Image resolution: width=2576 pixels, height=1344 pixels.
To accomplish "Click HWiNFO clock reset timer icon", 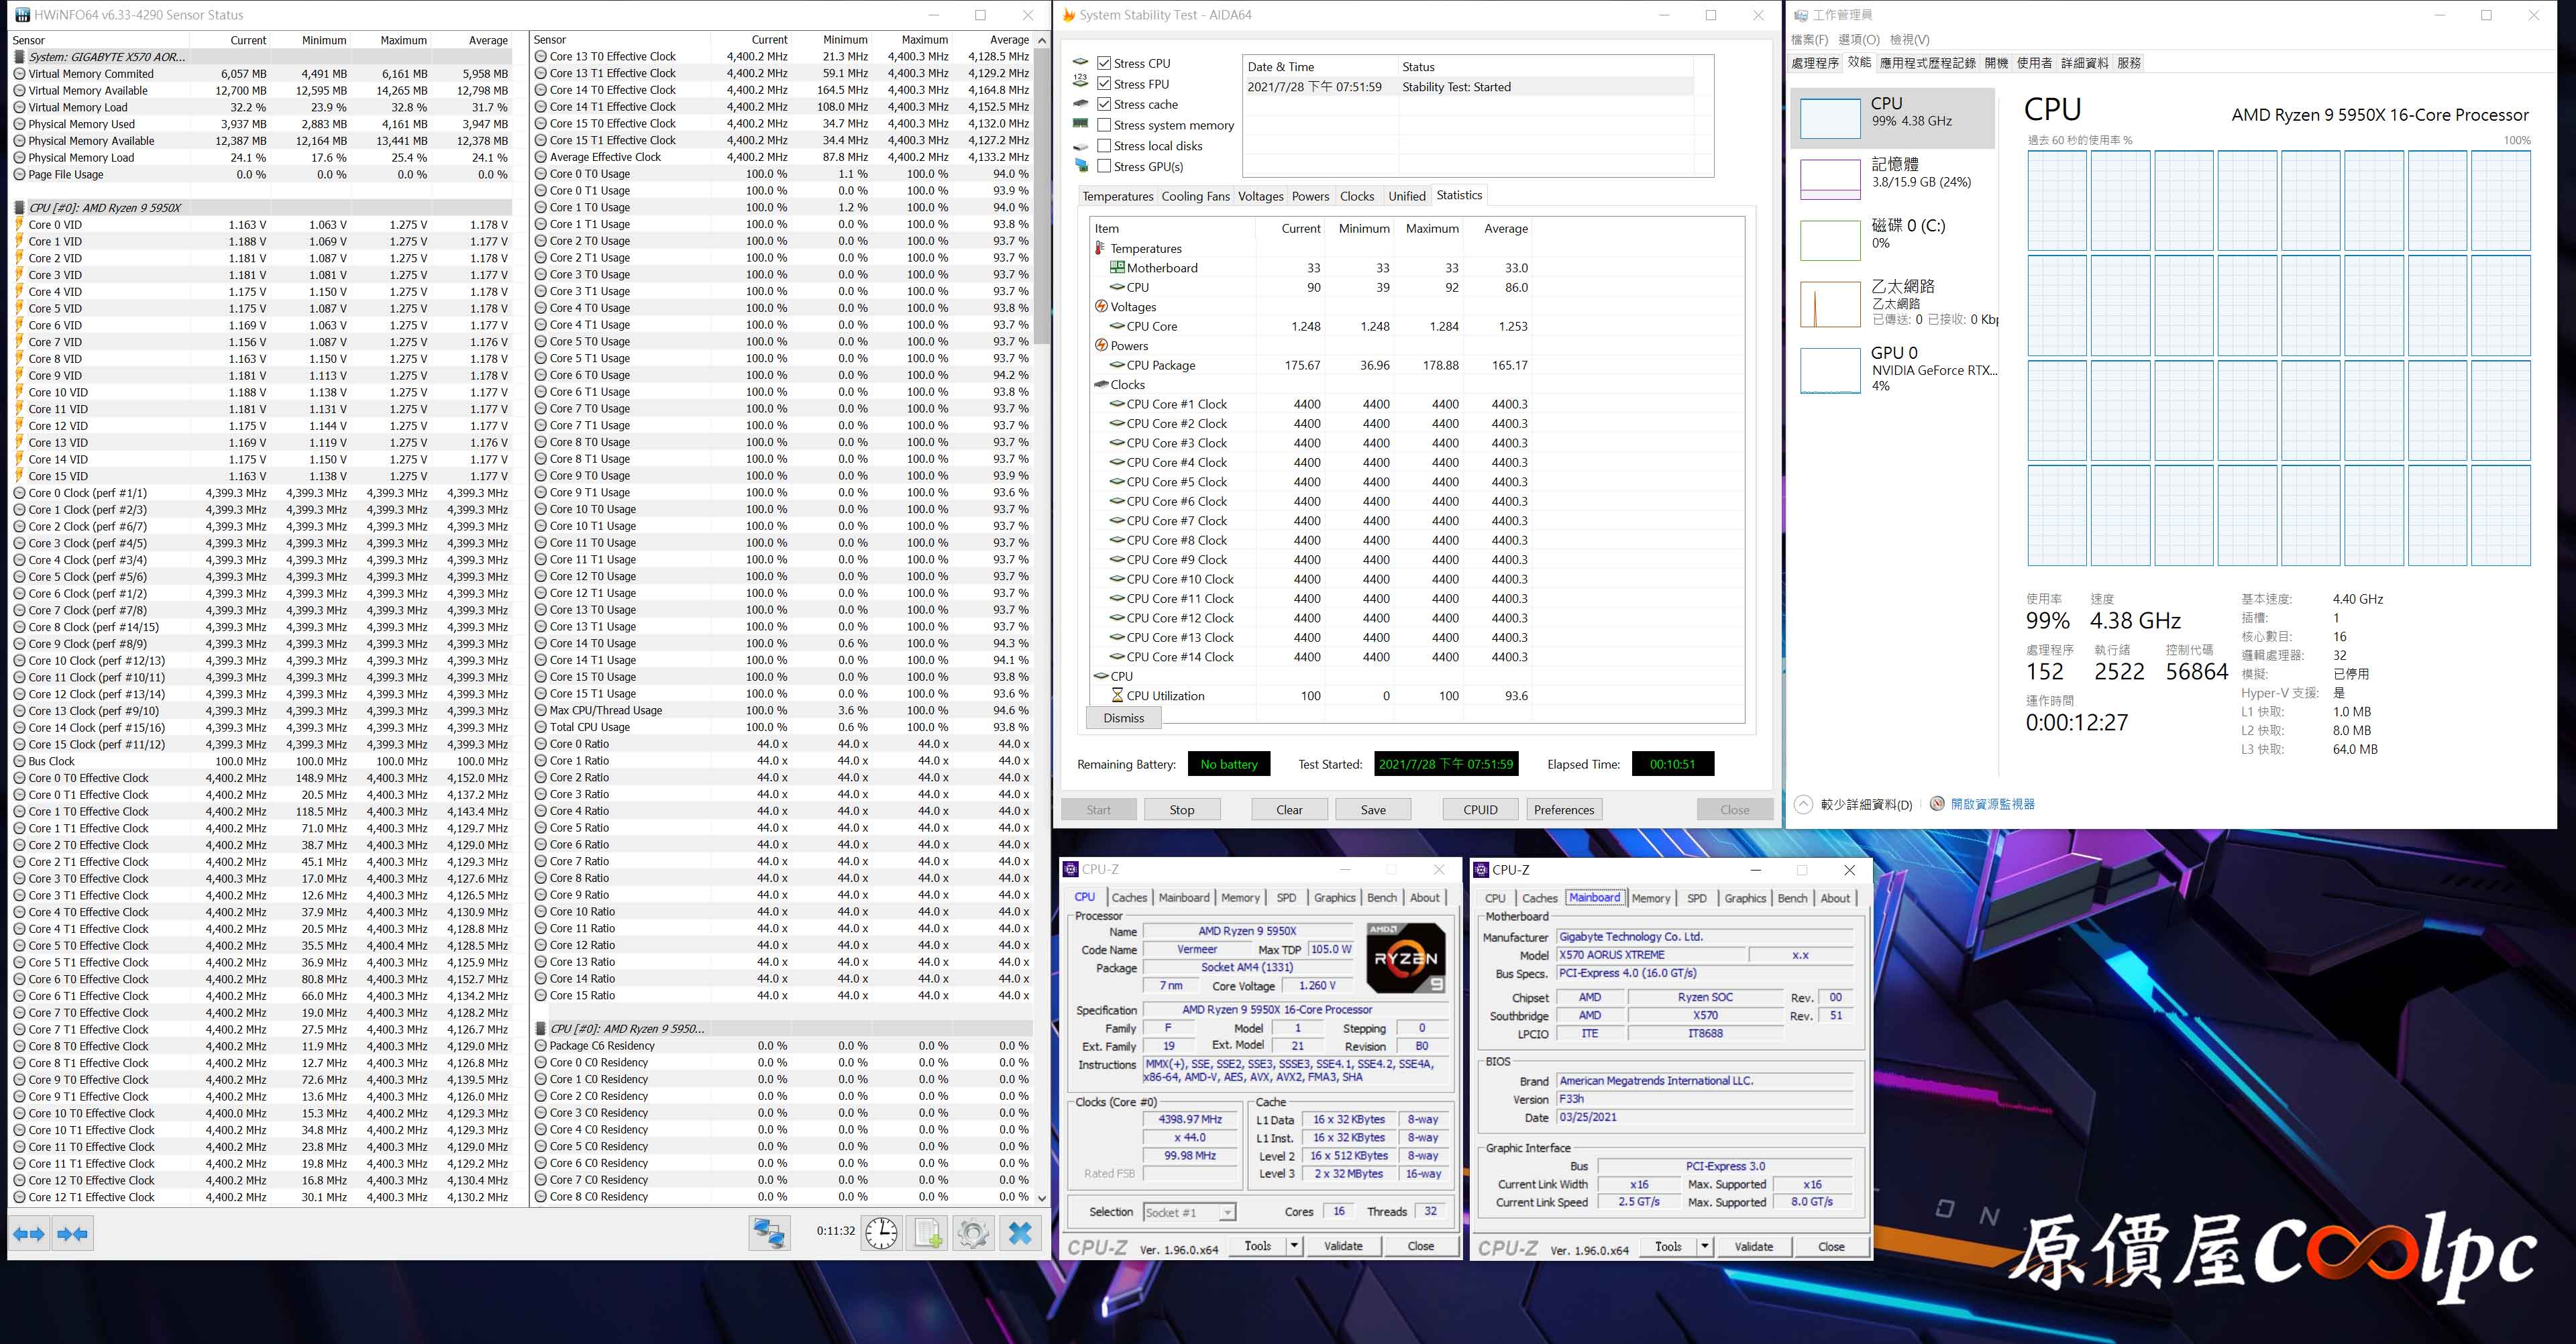I will click(x=881, y=1233).
